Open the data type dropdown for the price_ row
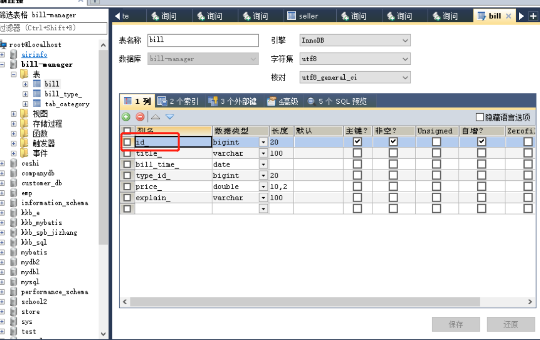Image resolution: width=540 pixels, height=340 pixels. tap(263, 186)
